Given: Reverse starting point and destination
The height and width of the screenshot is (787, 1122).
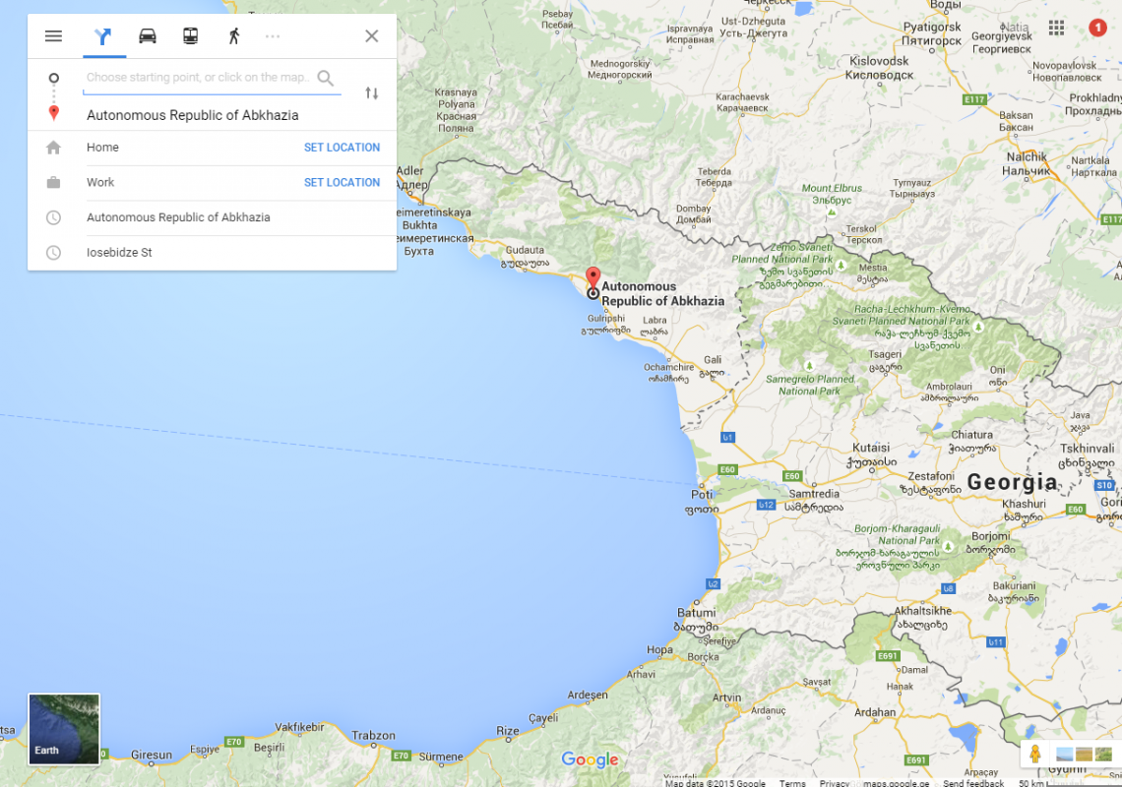Looking at the screenshot, I should (x=371, y=93).
